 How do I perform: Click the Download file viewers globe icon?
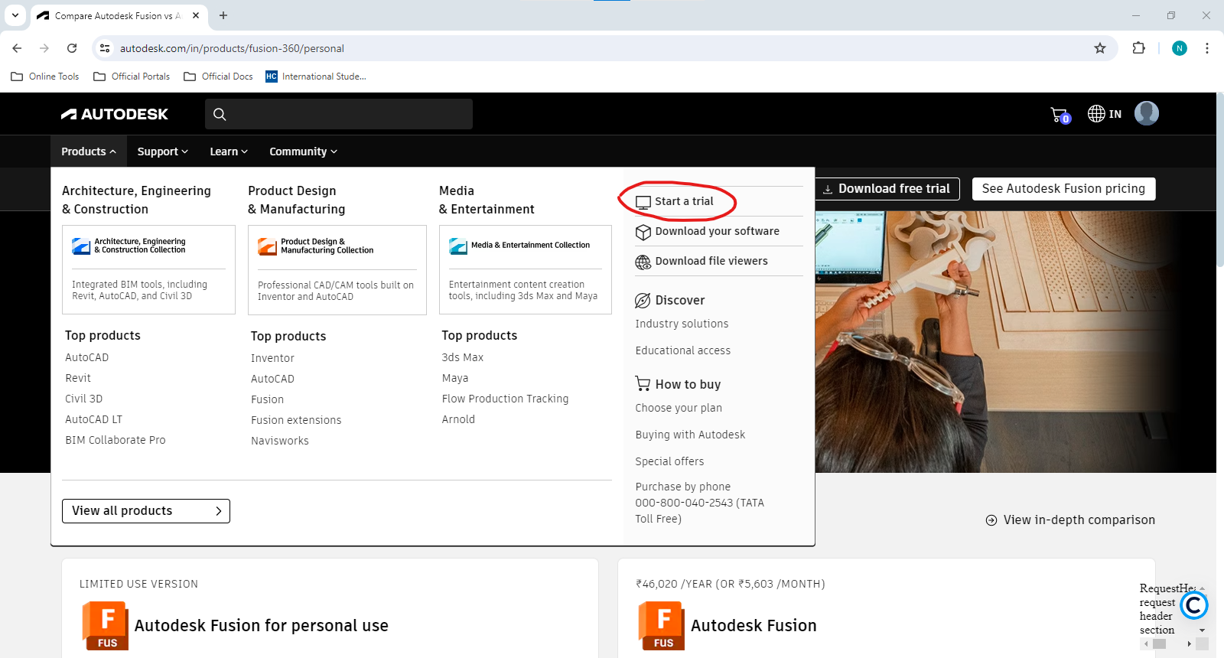[643, 262]
